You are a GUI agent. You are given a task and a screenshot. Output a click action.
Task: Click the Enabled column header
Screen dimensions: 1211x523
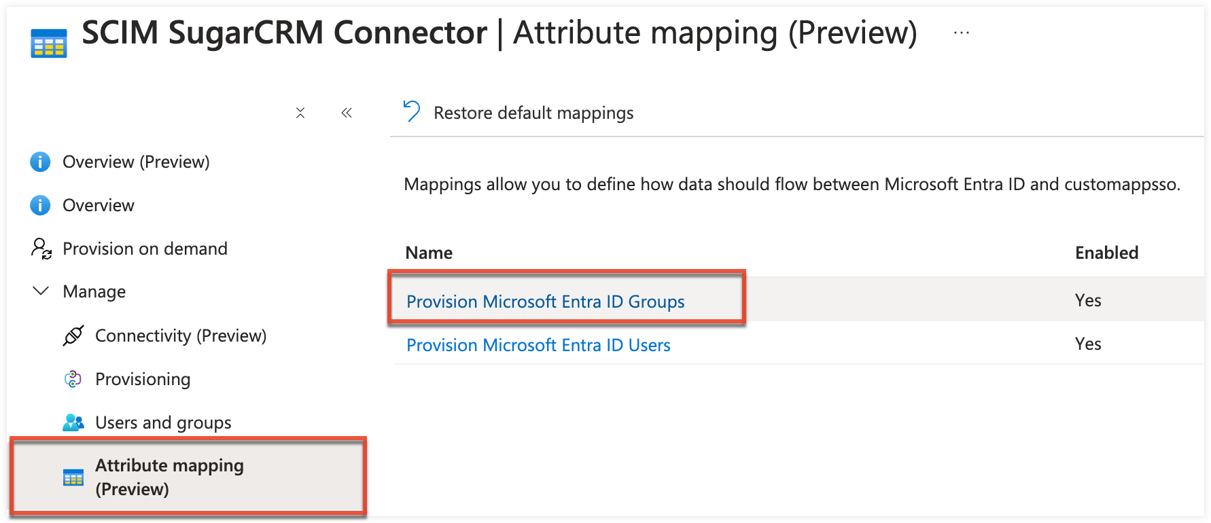pyautogui.click(x=1106, y=253)
